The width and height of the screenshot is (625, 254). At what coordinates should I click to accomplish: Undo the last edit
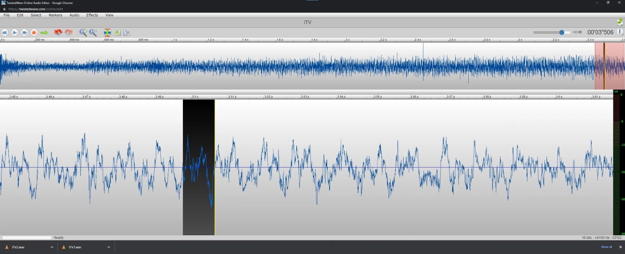pyautogui.click(x=58, y=32)
